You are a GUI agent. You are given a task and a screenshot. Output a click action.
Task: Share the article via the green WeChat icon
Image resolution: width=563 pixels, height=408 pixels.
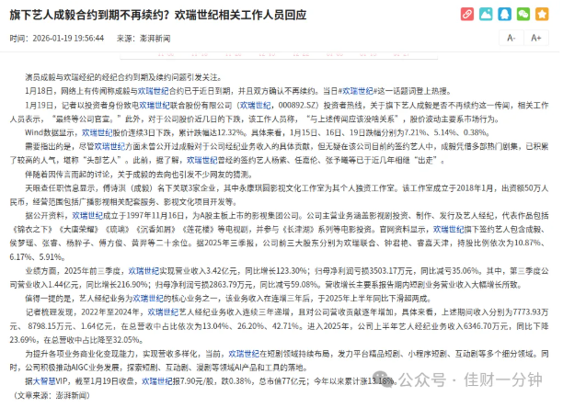pyautogui.click(x=523, y=15)
